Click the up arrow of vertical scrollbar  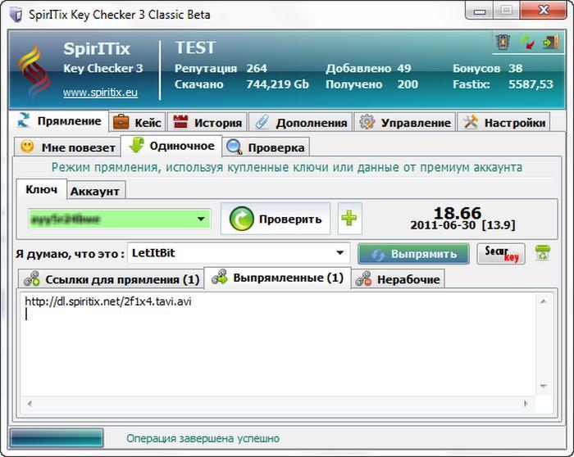(544, 301)
